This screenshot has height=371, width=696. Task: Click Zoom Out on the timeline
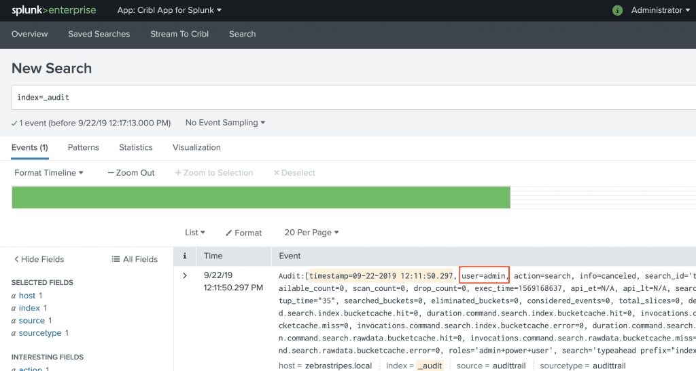click(x=131, y=173)
